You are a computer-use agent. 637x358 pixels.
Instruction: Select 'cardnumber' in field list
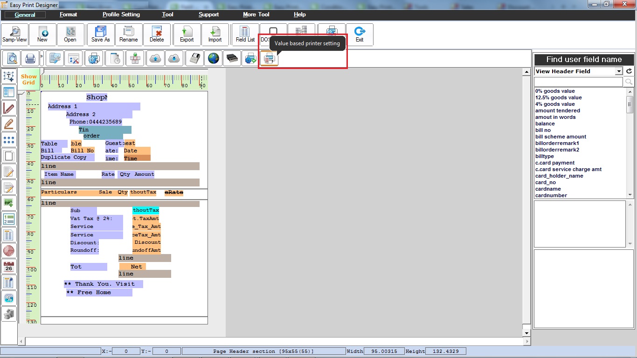pyautogui.click(x=551, y=195)
